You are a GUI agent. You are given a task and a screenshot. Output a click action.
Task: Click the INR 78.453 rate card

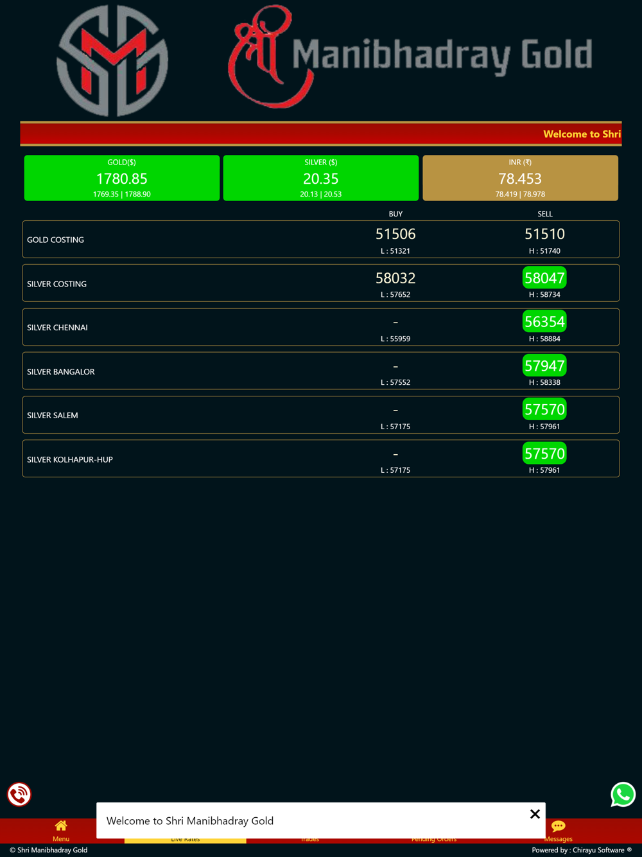[520, 178]
